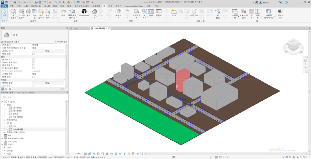
Task: Toggle 대양 경로 checkbox in properties
Action: (33, 54)
